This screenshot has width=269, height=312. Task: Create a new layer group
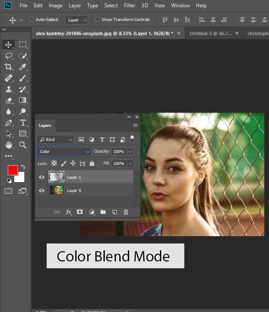[103, 212]
